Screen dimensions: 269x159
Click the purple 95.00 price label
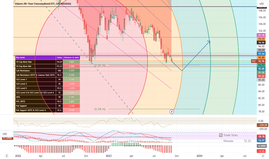[261, 35]
